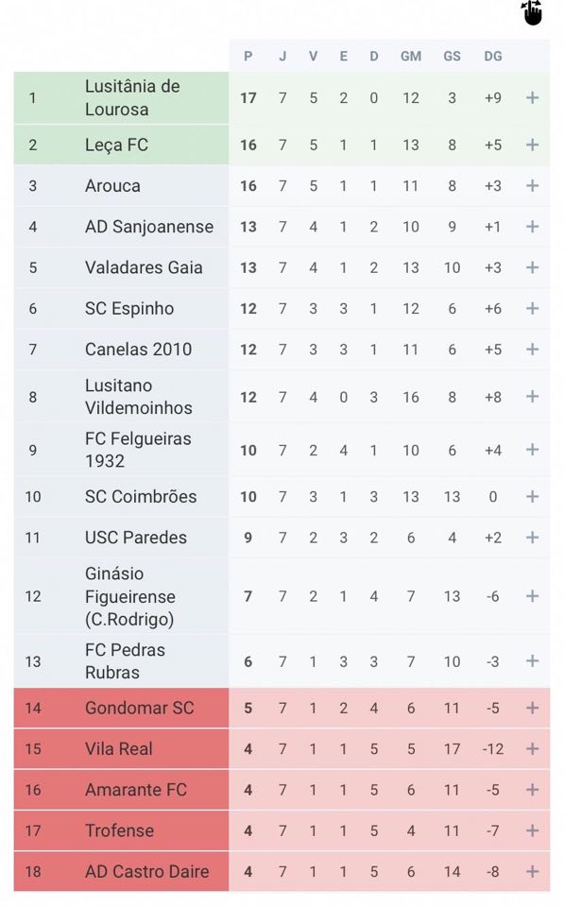Image resolution: width=564 pixels, height=907 pixels.
Task: Open AD Castro Daire team entry
Action: 147,872
